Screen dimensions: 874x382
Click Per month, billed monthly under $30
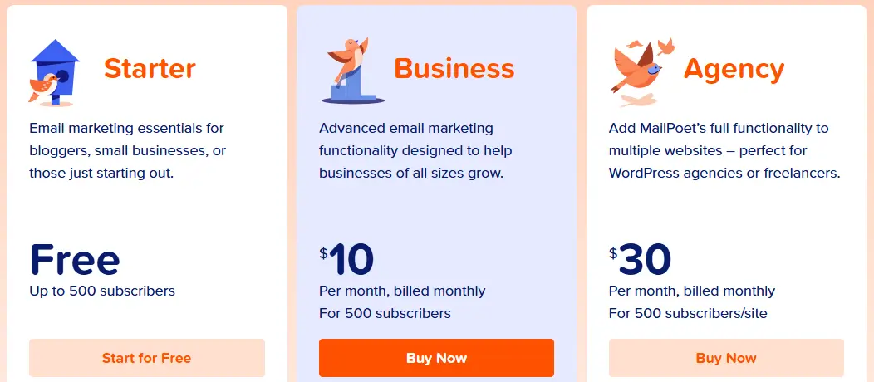[692, 291]
